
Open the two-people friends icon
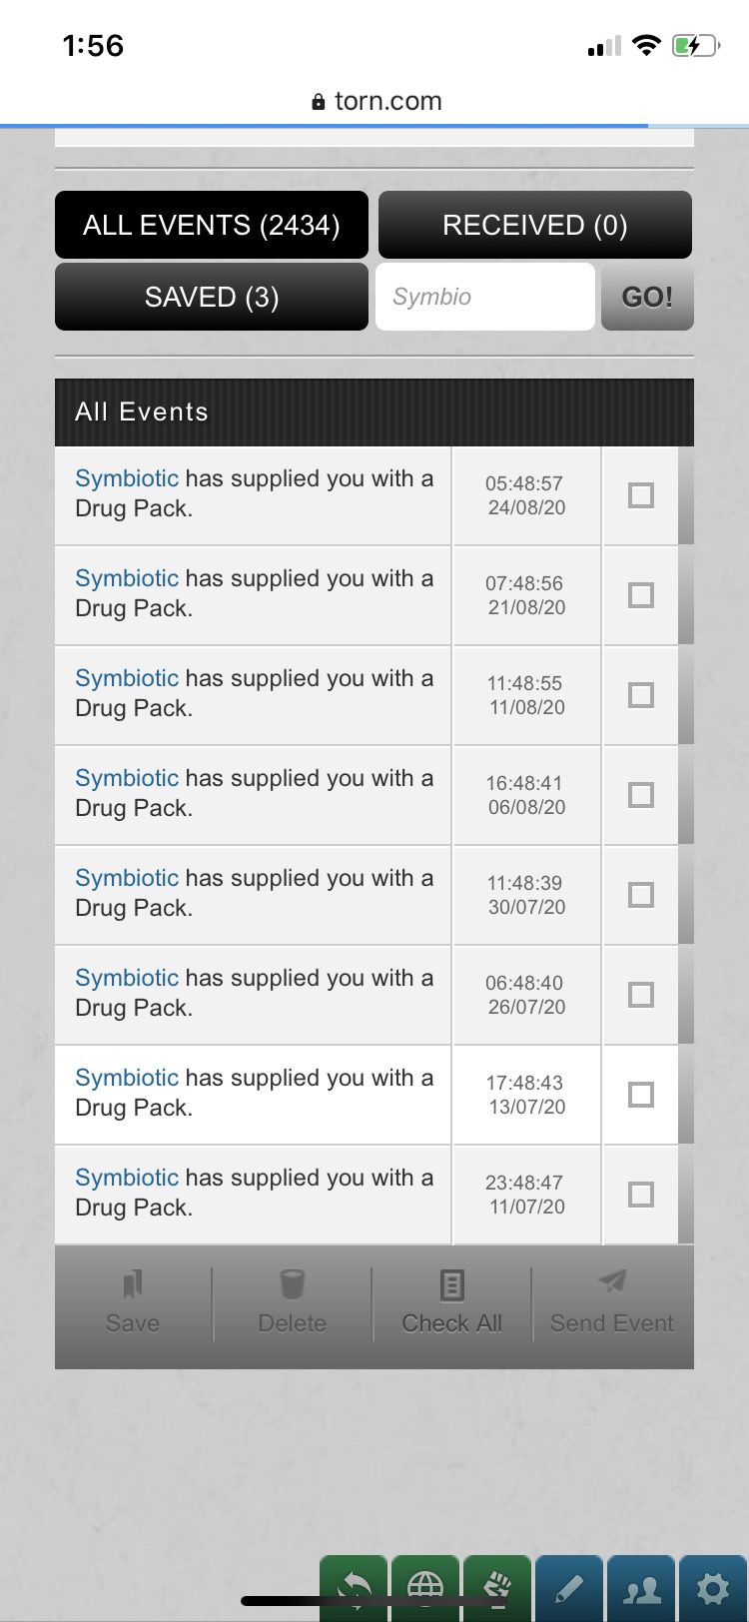(641, 1588)
